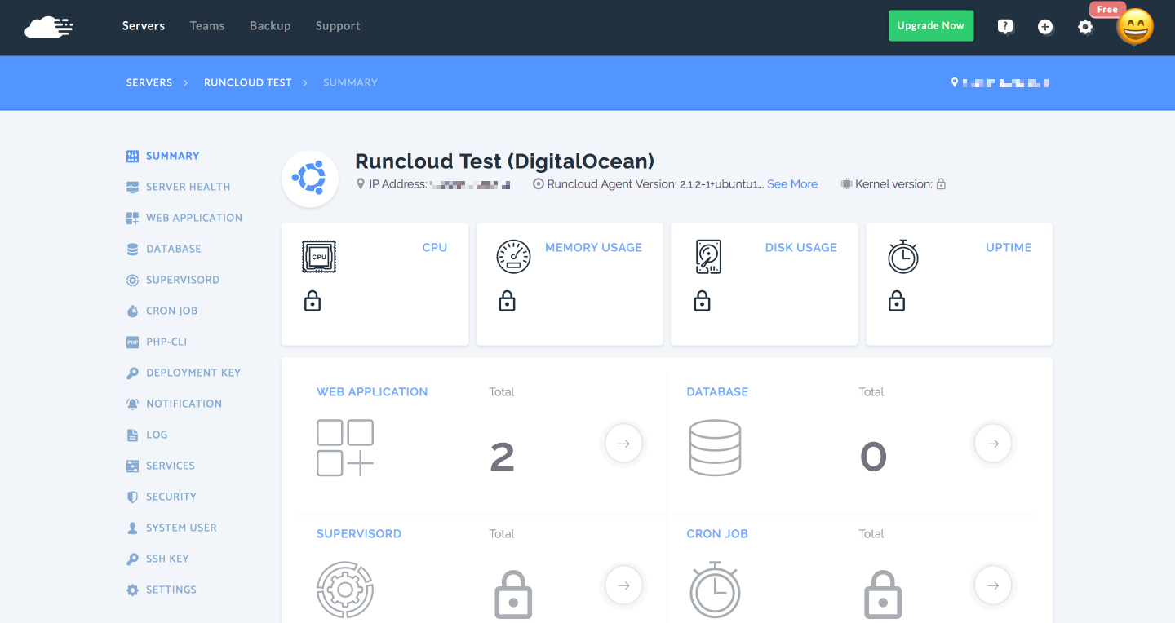Open the gear settings icon in header
The height and width of the screenshot is (623, 1175).
tap(1085, 27)
